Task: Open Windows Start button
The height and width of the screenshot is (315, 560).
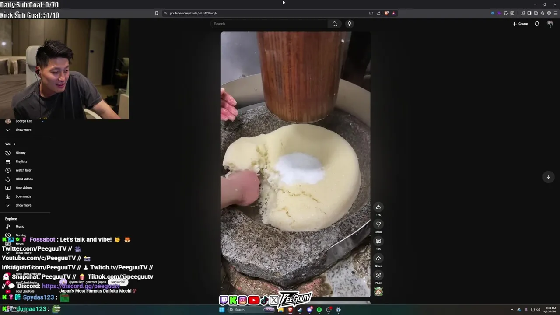Action: click(x=222, y=310)
